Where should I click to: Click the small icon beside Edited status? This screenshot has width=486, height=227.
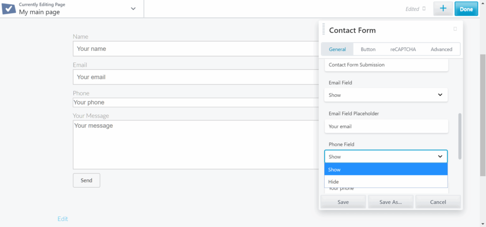[424, 9]
